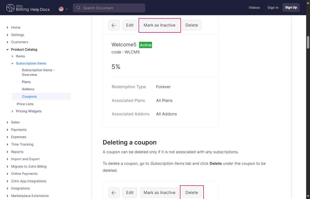Expand the Pricing Widgets chevron

click(x=12, y=111)
